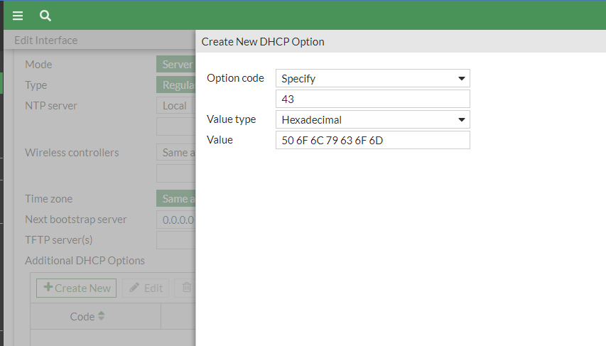Screen dimensions: 606x346
Task: Click the hexadecimal Value input field
Action: coord(372,140)
